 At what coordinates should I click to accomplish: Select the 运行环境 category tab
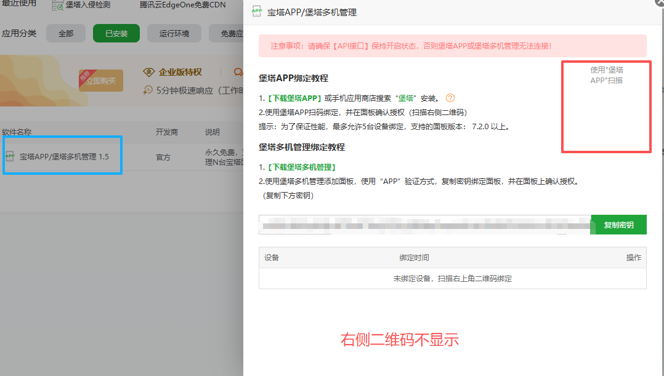[x=174, y=33]
